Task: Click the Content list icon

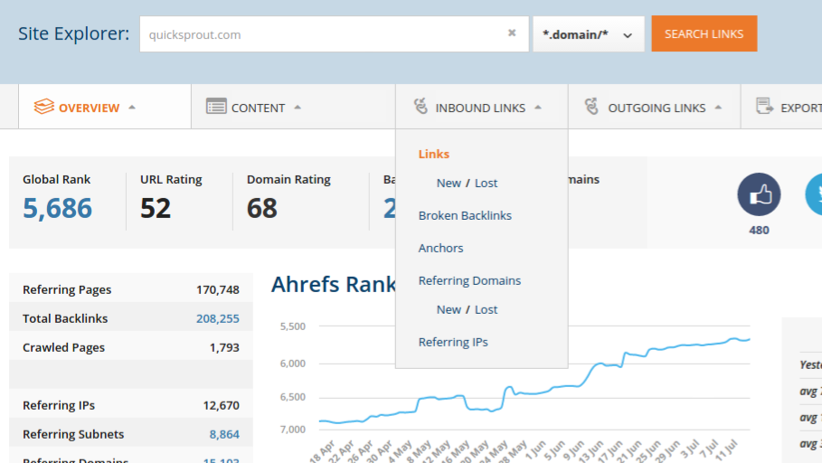Action: click(216, 107)
